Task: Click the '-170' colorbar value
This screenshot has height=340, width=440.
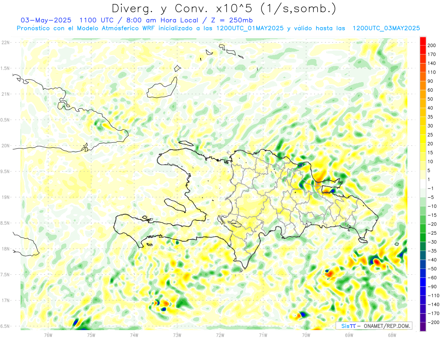Action: tap(433, 313)
